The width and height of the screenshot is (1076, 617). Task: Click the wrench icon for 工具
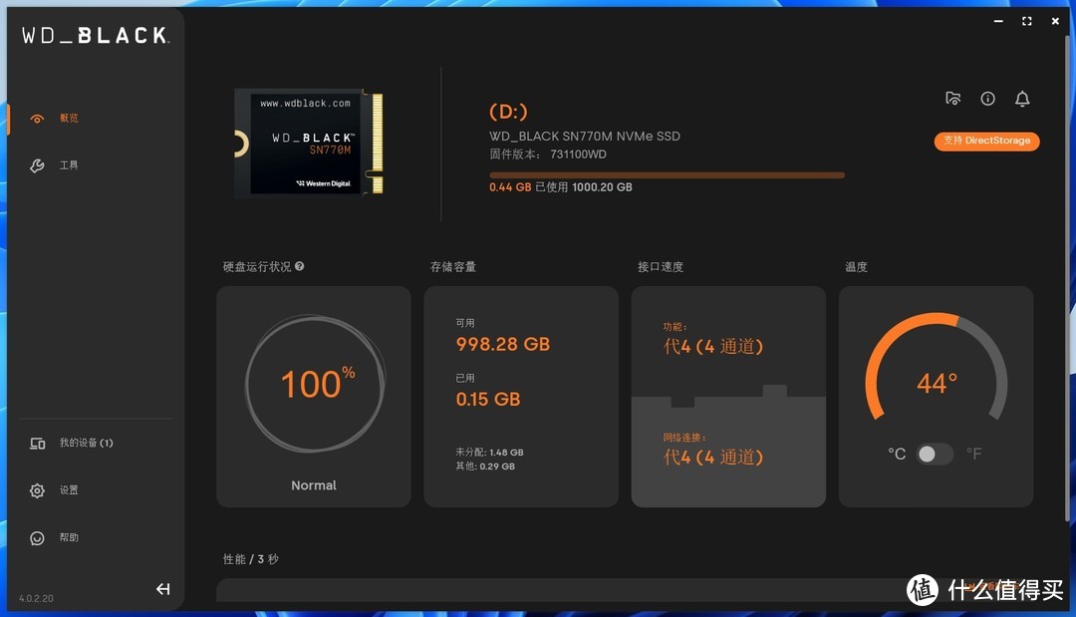[x=37, y=165]
